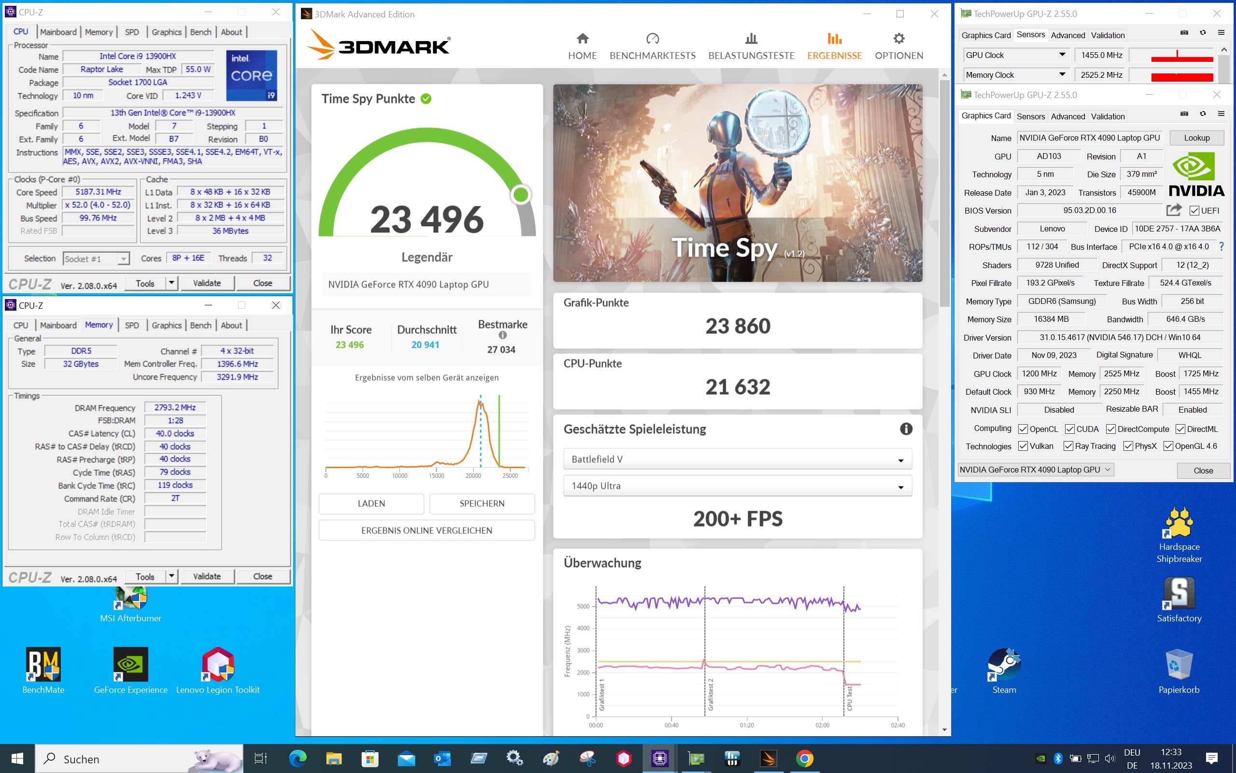
Task: Click the LADEN button
Action: point(371,503)
